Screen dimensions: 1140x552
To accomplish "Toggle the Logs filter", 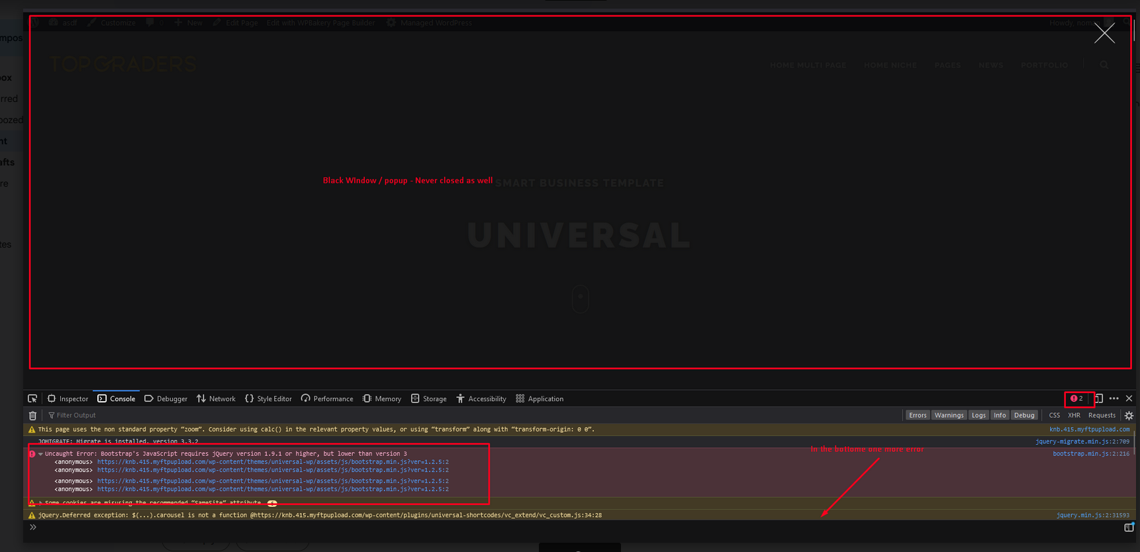I will tap(978, 416).
